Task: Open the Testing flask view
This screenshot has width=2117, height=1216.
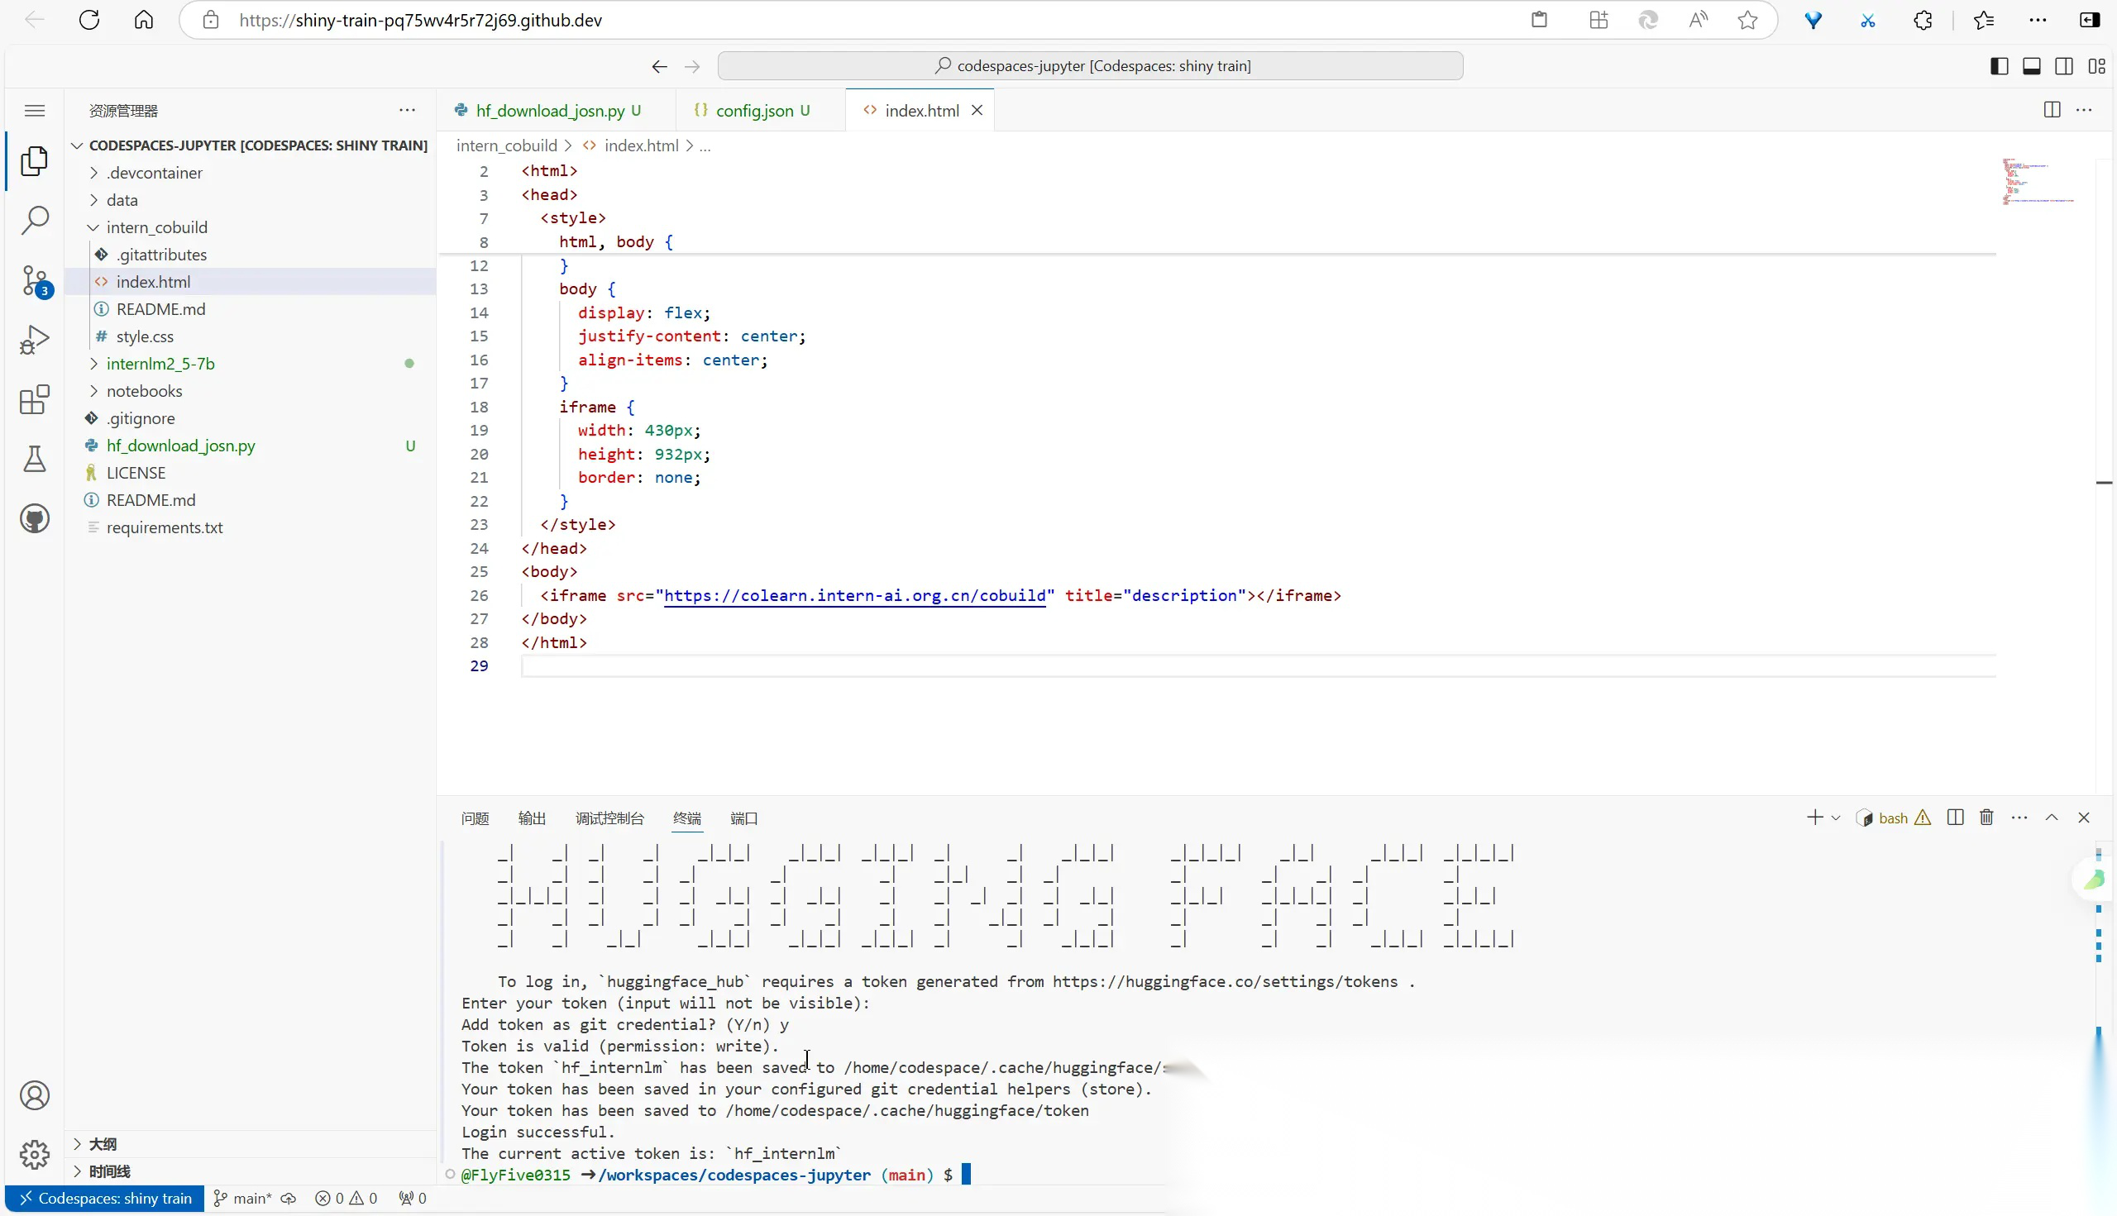Action: (x=34, y=459)
